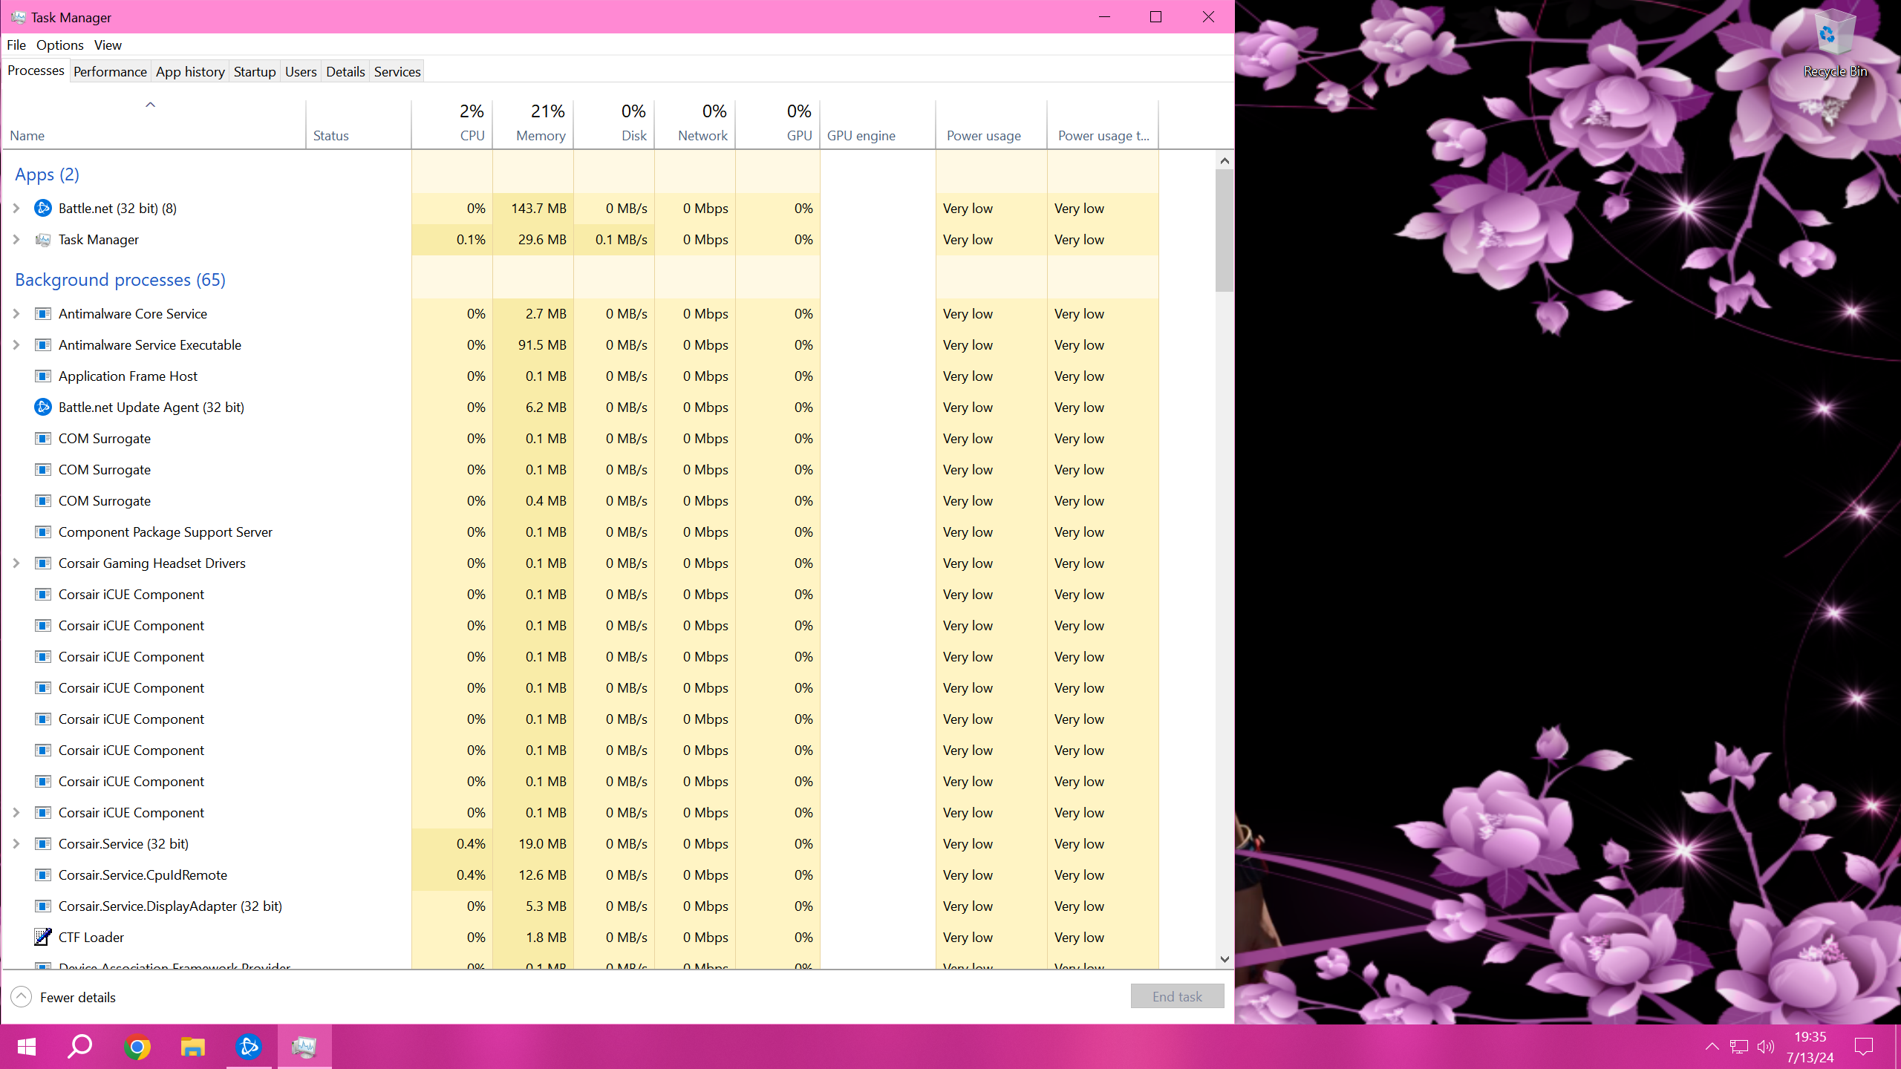Click the CTF Loader process icon
Viewport: 1901px width, 1069px height.
(42, 937)
